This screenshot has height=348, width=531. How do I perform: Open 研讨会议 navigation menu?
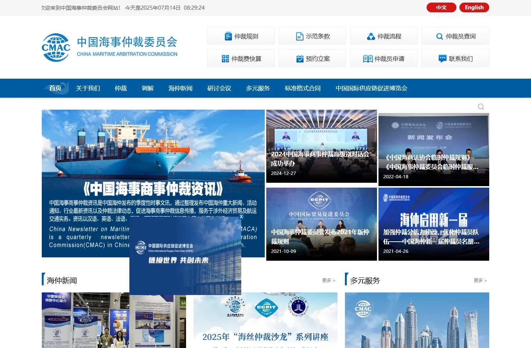219,88
